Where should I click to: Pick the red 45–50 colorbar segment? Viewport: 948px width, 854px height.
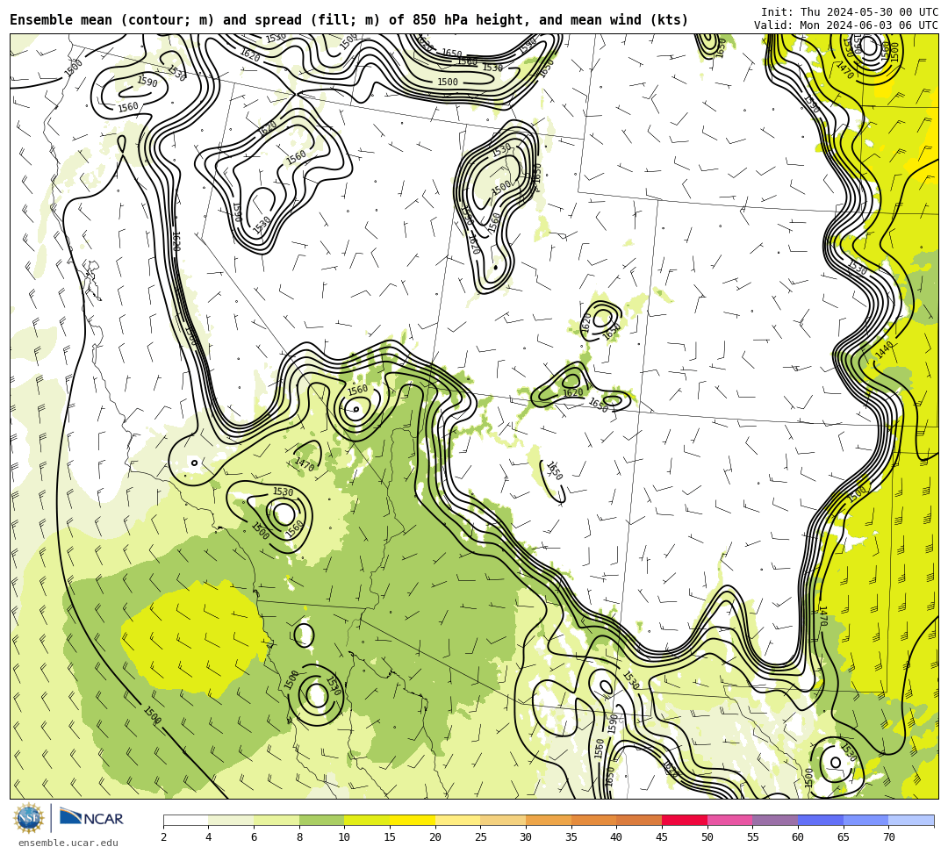pos(685,820)
